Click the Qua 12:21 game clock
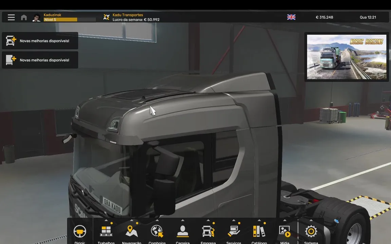This screenshot has height=244, width=391. (x=368, y=17)
